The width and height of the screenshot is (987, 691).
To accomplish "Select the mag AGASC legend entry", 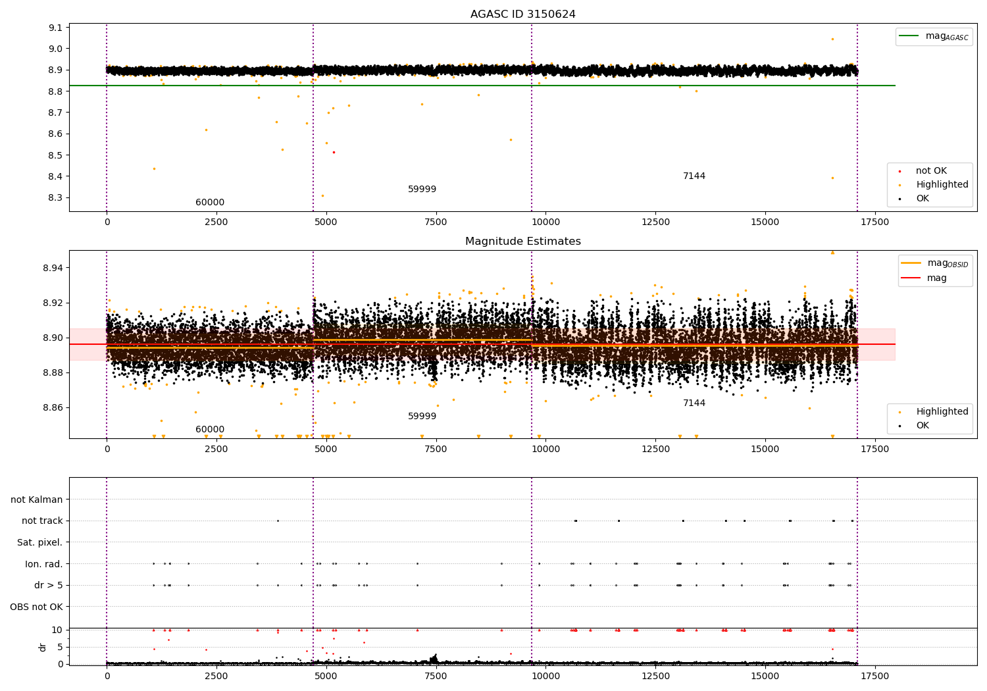I will tap(934, 36).
